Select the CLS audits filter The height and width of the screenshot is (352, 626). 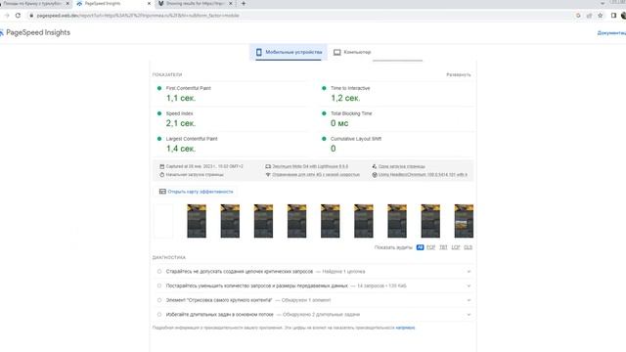pos(468,247)
